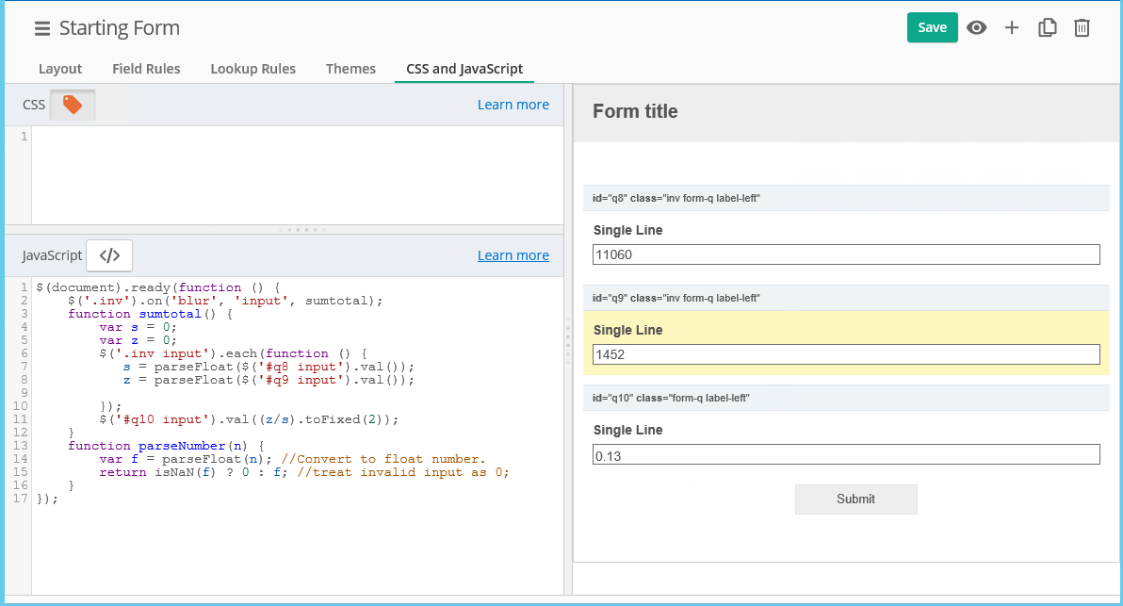Preview the form with the eye icon
Image resolution: width=1123 pixels, height=606 pixels.
[x=977, y=27]
